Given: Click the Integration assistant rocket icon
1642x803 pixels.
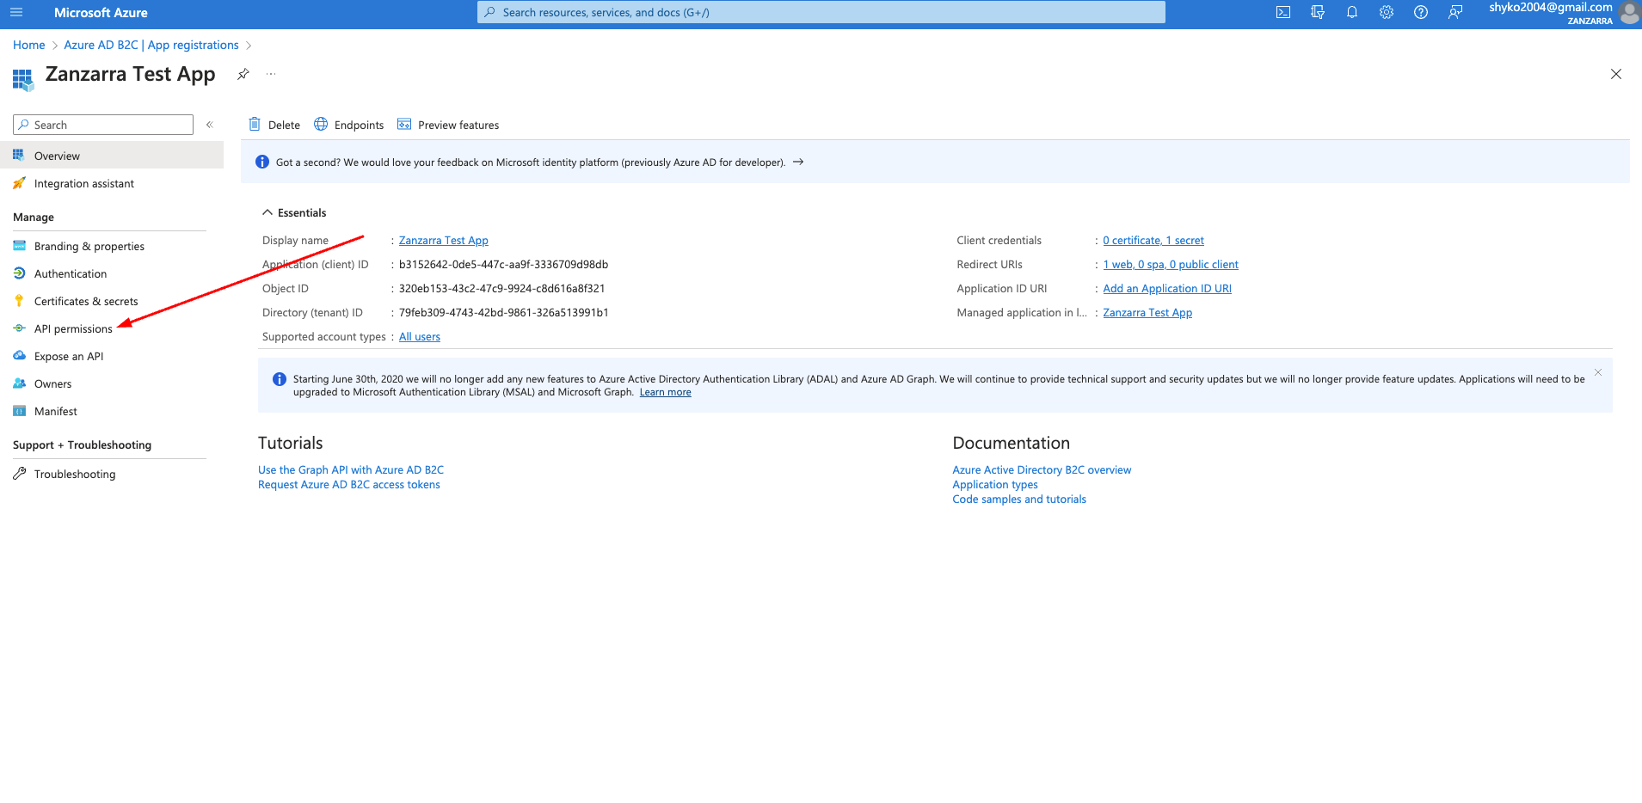Looking at the screenshot, I should (x=19, y=183).
